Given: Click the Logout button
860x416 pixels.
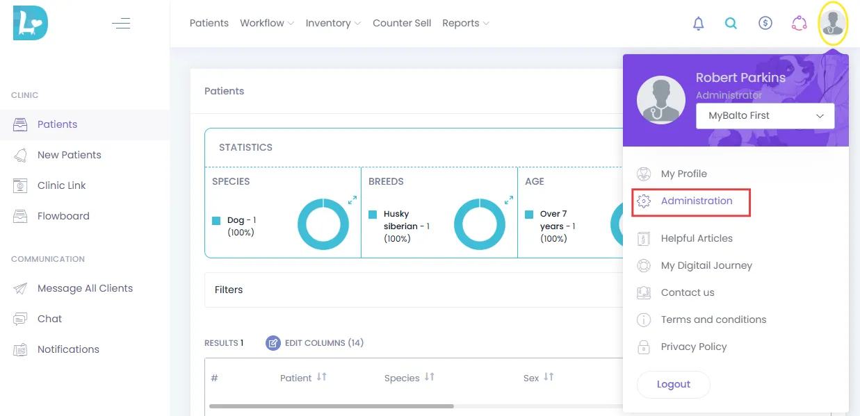Looking at the screenshot, I should coord(674,384).
